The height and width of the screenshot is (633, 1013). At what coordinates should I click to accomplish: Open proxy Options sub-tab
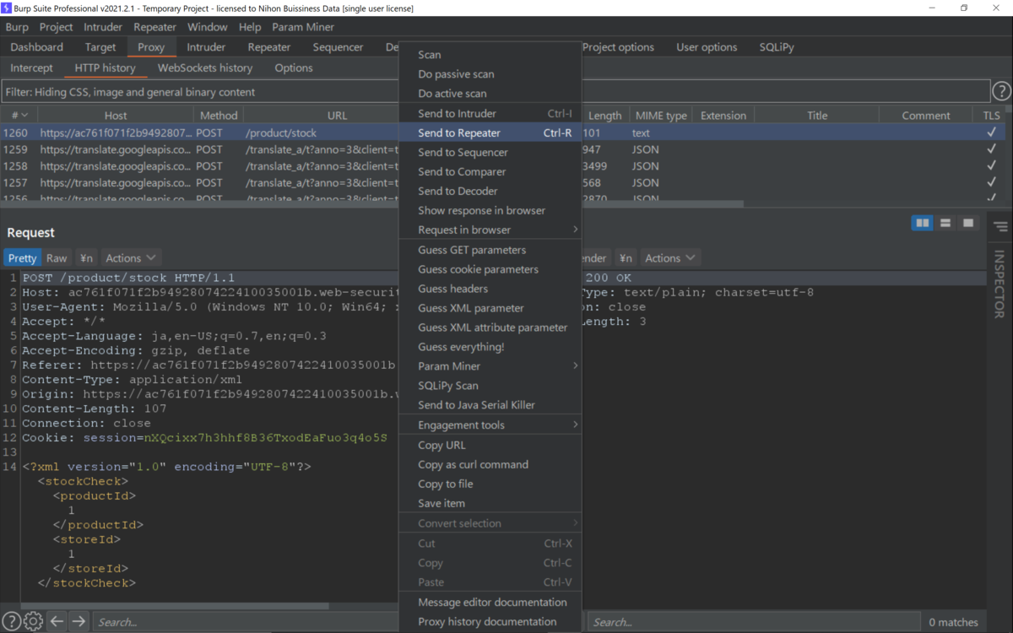294,68
